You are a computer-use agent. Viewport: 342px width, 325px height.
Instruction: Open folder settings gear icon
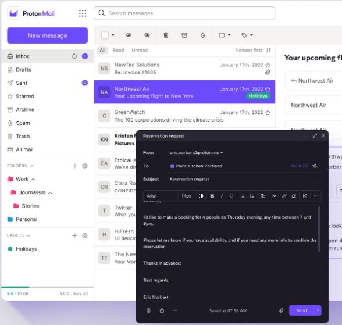(x=85, y=166)
